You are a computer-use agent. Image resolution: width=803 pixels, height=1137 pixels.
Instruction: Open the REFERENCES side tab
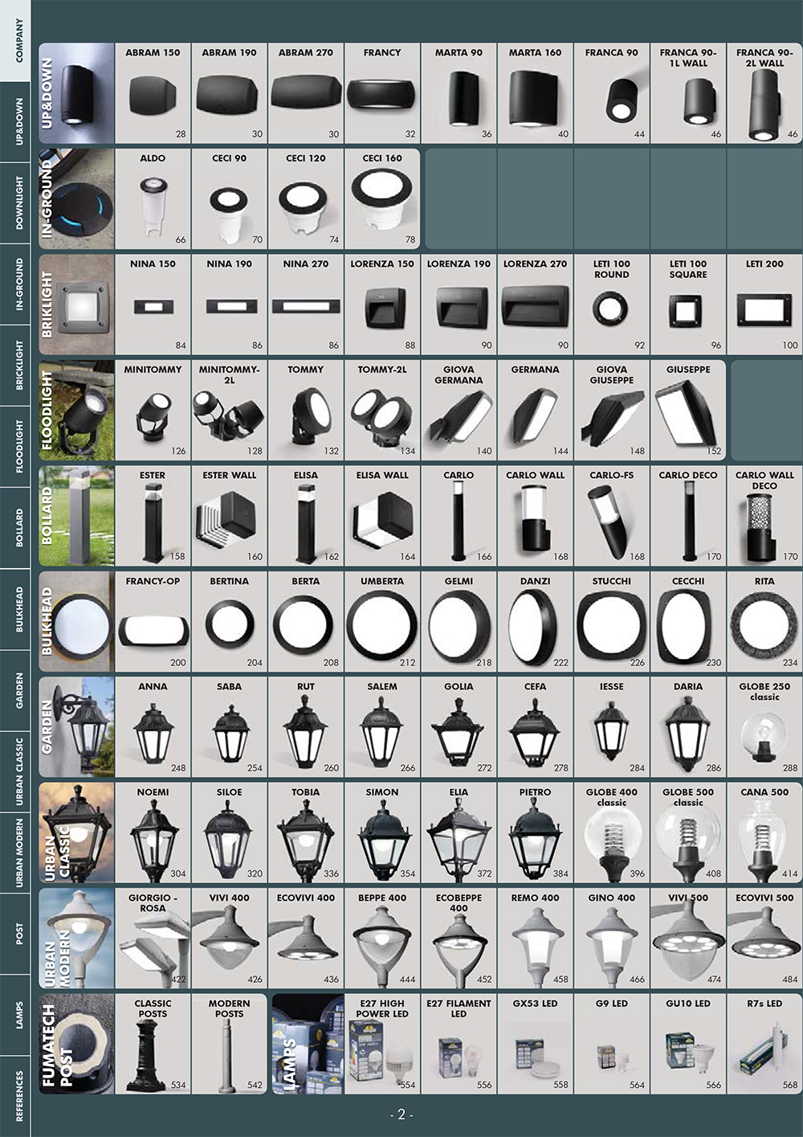15,1095
